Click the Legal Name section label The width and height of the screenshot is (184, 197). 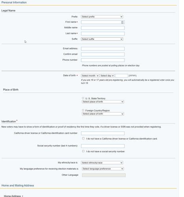point(8,11)
